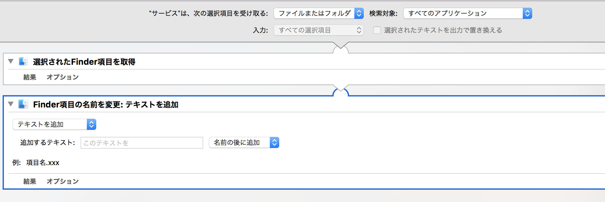This screenshot has width=605, height=202.
Task: Open the テキストを追加 rename type dropdown
Action: [x=54, y=124]
